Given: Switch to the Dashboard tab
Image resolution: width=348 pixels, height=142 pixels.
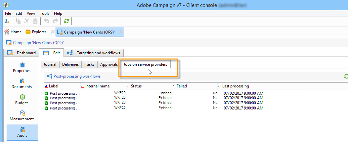Looking at the screenshot, I should pos(21,53).
